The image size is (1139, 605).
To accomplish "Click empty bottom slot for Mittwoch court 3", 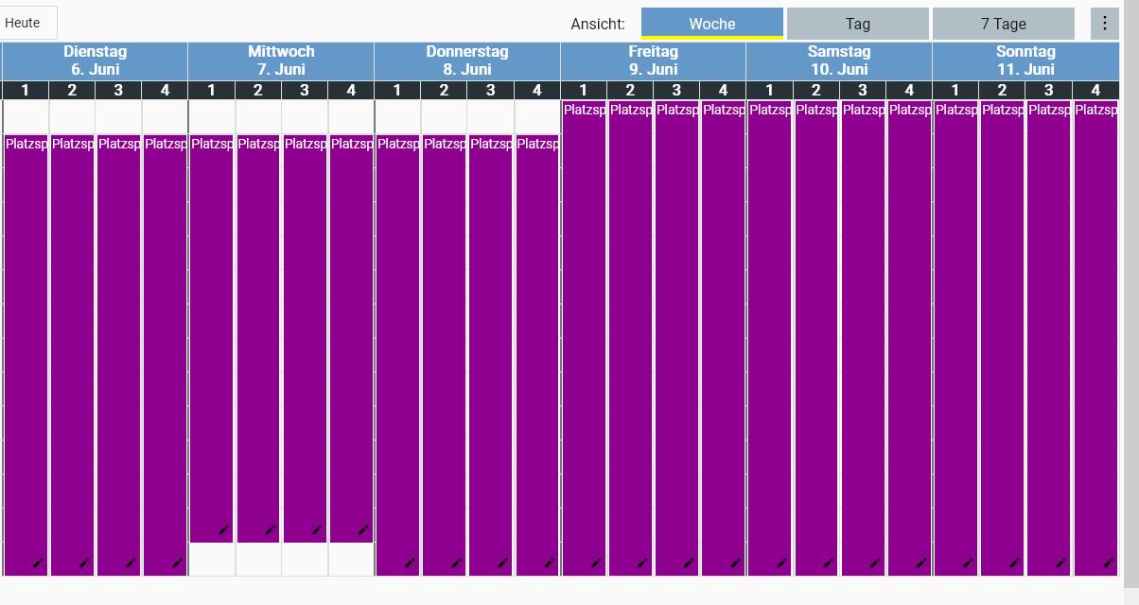I will point(305,559).
